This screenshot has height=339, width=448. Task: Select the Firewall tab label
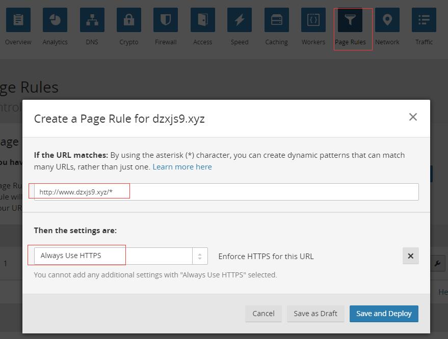pos(166,42)
